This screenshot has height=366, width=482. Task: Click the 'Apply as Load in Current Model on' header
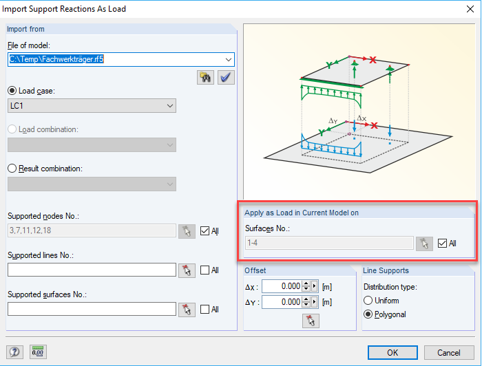(302, 213)
